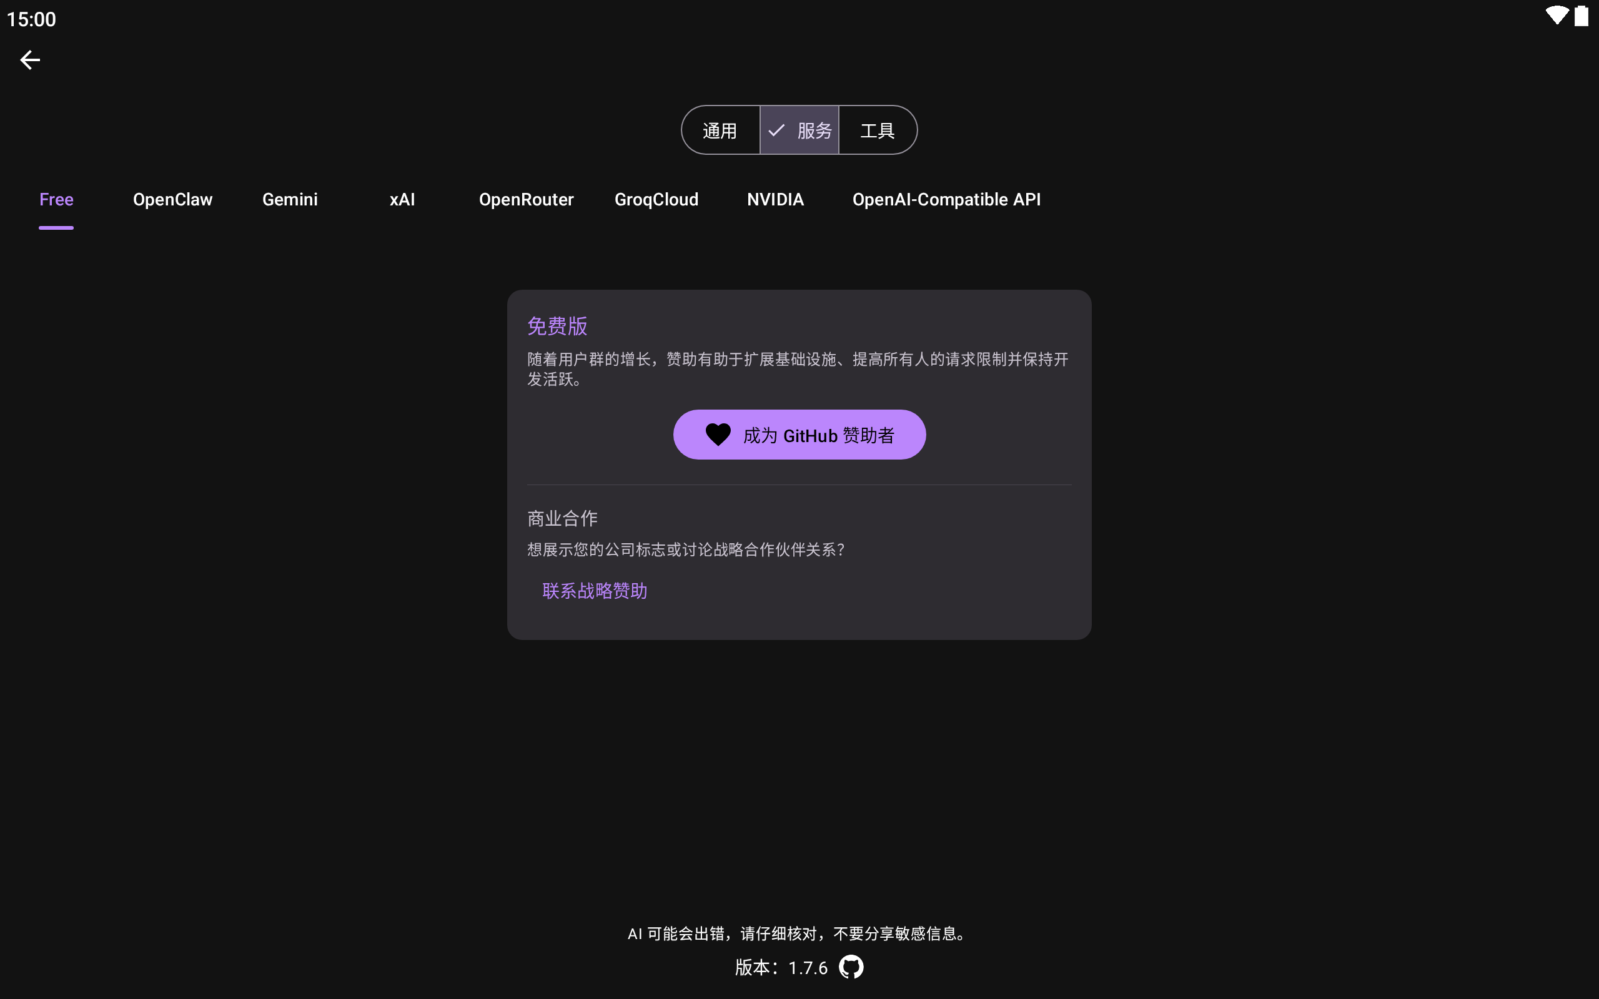
Task: Open GitHub repository icon beside version number
Action: 851,967
